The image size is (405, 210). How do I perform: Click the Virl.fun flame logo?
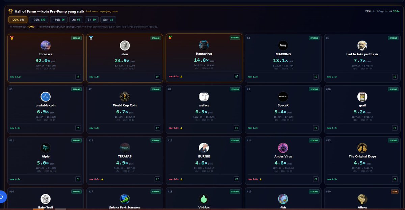[x=204, y=199]
